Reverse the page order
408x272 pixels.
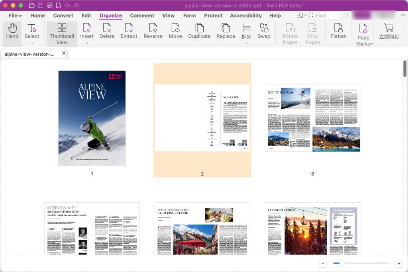click(x=153, y=31)
